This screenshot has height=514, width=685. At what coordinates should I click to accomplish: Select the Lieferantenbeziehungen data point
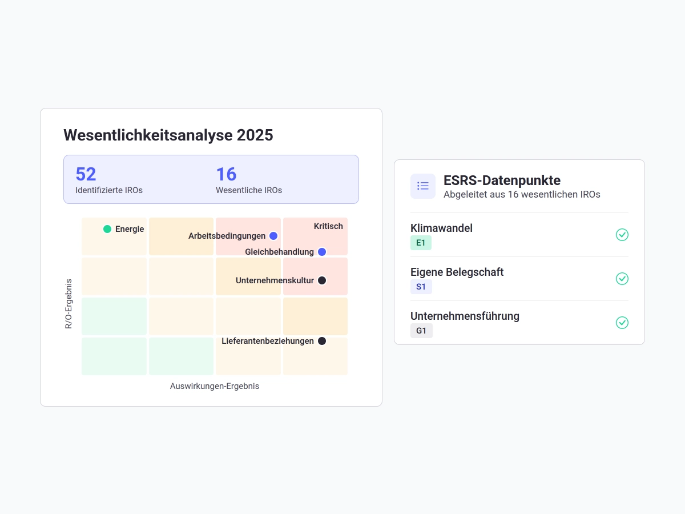322,341
